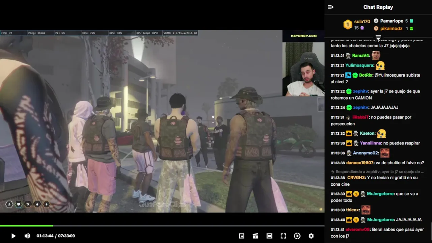432x243 pixels.
Task: Click BotRix's green verified badge
Action: pos(355,75)
